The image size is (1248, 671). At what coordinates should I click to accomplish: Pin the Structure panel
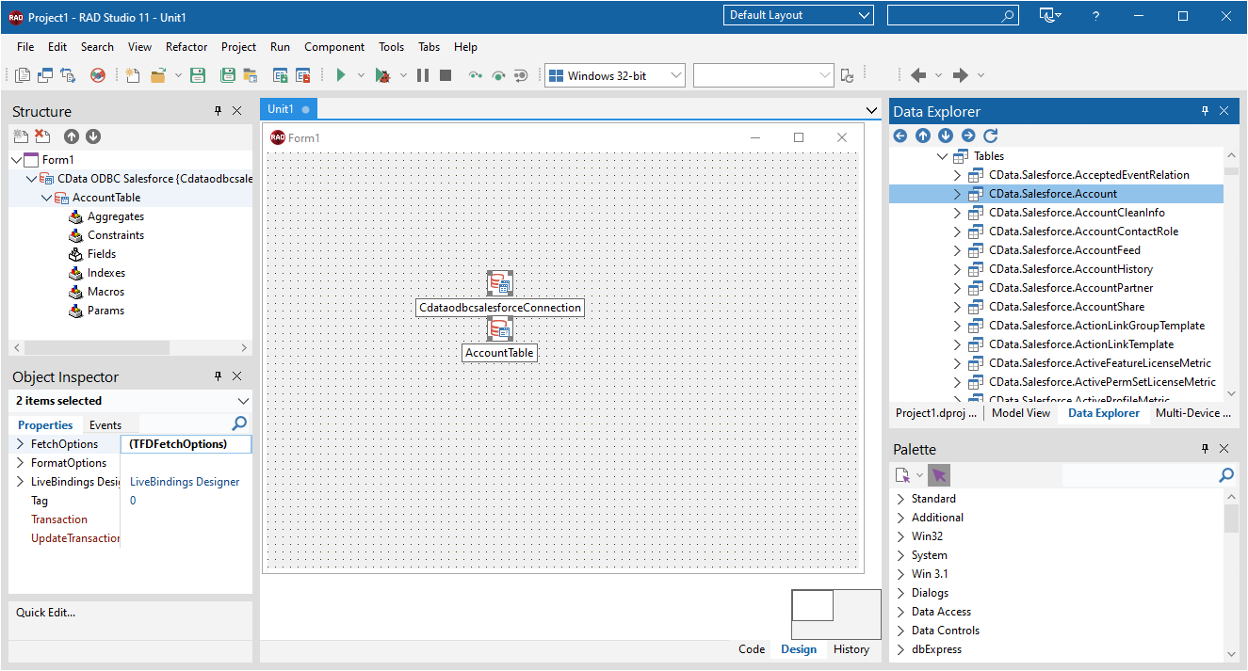[x=218, y=111]
